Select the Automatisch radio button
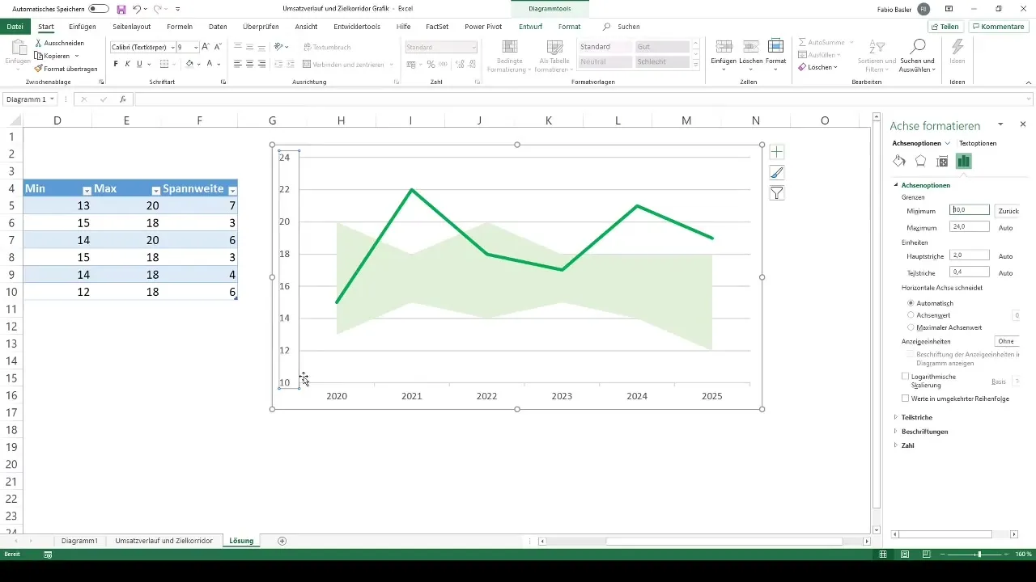The height and width of the screenshot is (582, 1036). coord(911,303)
